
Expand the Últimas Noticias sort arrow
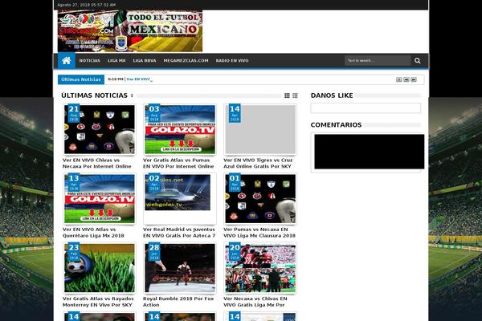click(132, 95)
